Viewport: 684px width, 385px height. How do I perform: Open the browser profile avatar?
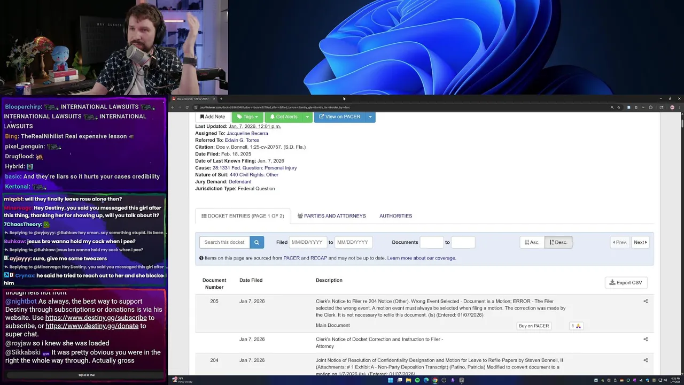pos(672,107)
